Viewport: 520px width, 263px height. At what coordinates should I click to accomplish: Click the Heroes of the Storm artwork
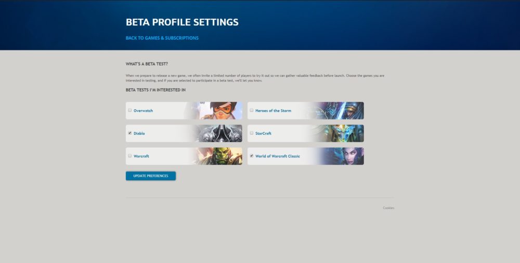click(x=341, y=111)
